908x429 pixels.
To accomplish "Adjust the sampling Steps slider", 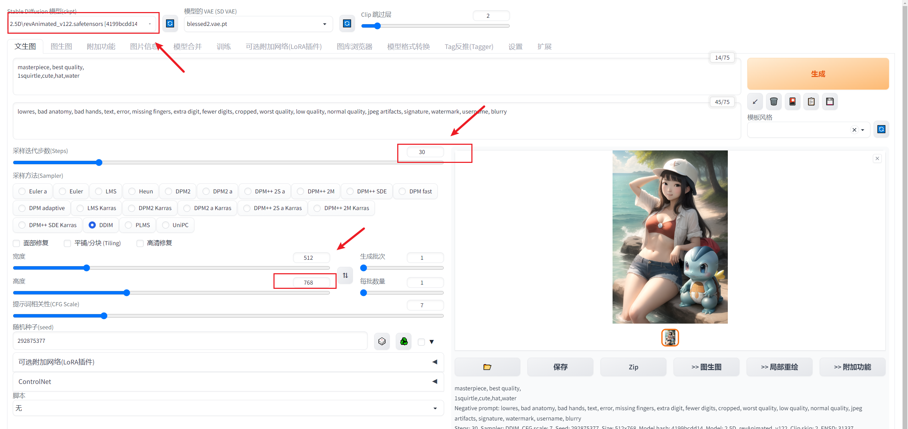I will point(228,163).
